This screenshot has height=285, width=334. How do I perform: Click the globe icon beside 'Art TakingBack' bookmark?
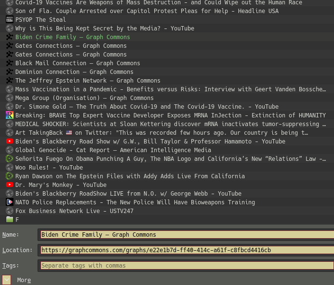[9, 132]
